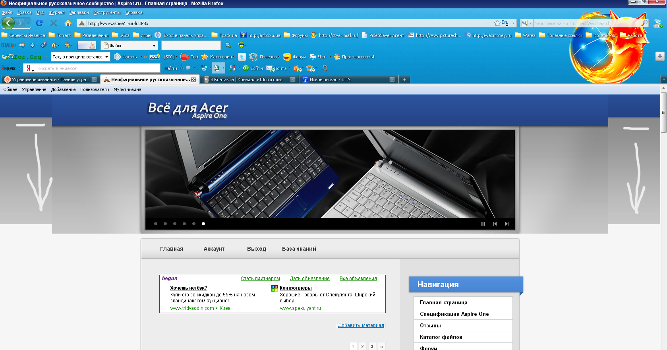This screenshot has height=350, width=667.
Task: Select the fifth slideshow dot
Action: 194,224
